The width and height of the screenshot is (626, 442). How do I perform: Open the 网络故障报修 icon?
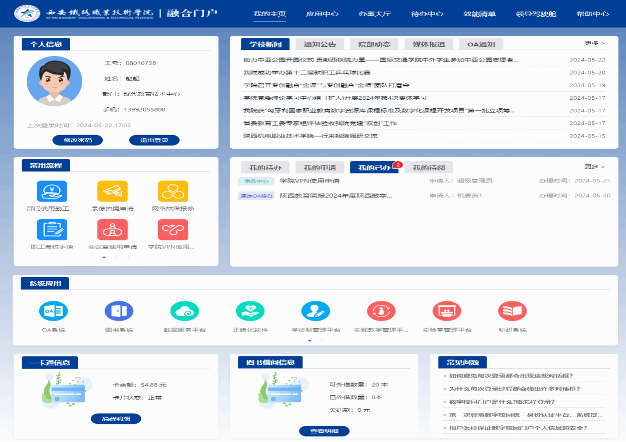pos(173,192)
